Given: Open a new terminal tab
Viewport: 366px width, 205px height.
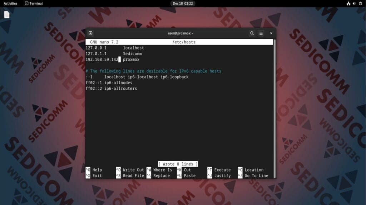Looking at the screenshot, I should point(90,33).
